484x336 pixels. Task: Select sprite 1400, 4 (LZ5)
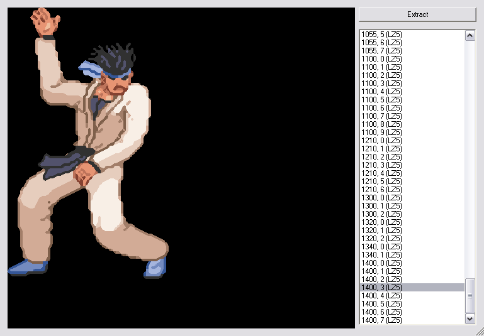coord(381,295)
